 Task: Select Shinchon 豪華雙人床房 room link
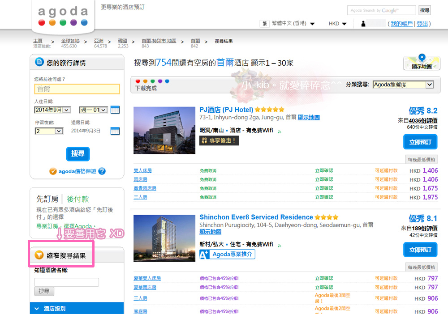[147, 278]
